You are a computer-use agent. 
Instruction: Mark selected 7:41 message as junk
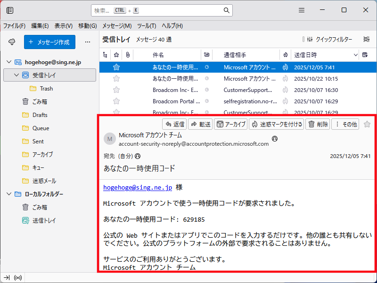[x=286, y=67]
